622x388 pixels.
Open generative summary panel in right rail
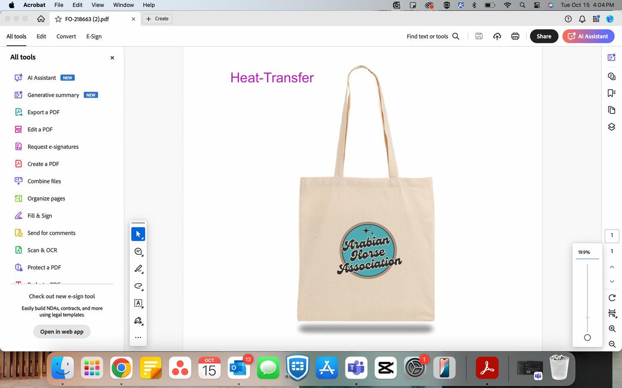click(x=611, y=57)
